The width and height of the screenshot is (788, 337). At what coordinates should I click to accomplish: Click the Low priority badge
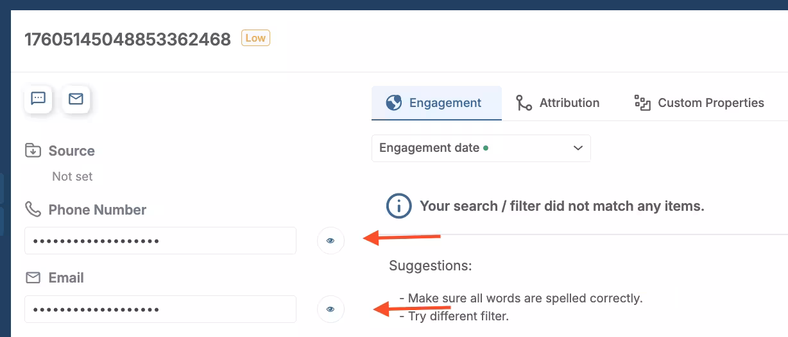click(x=255, y=38)
